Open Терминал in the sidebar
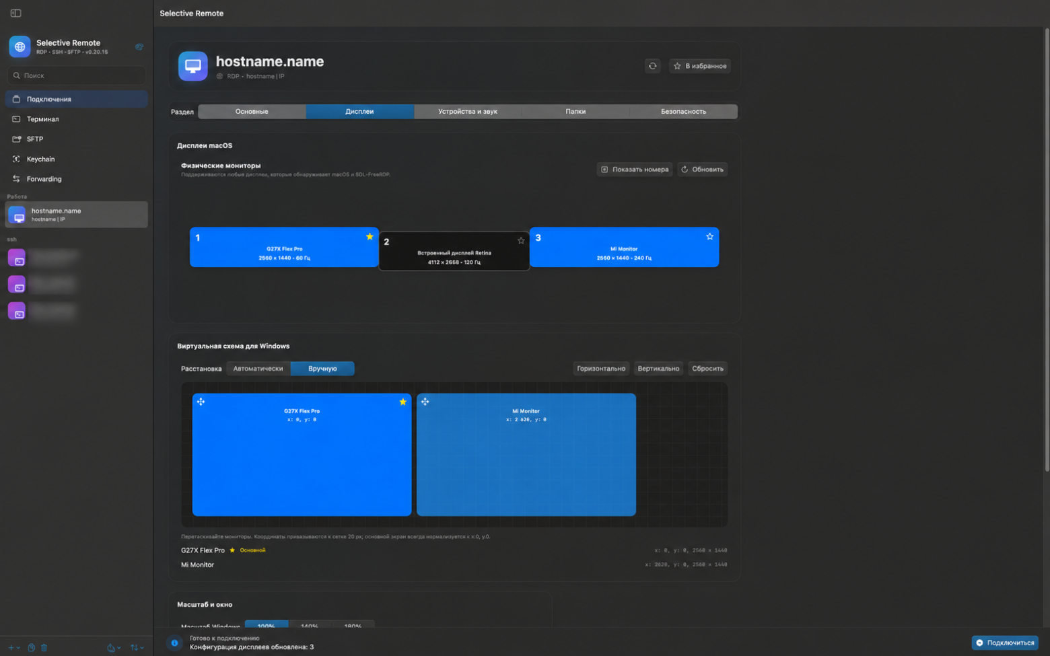 pos(76,119)
